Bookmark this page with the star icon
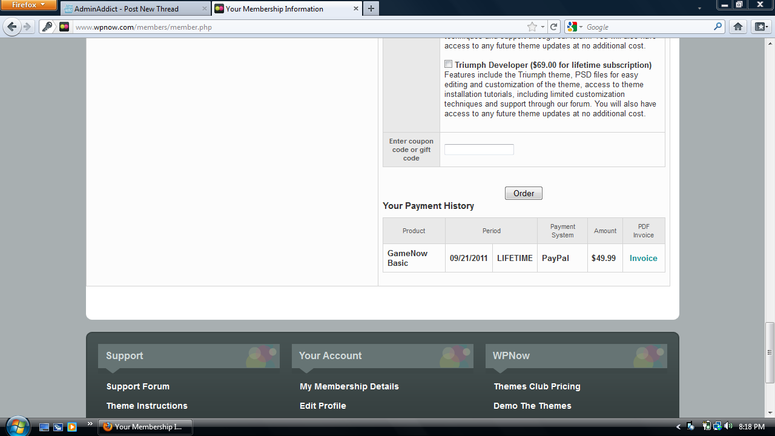Screen dimensions: 775x436 (x=532, y=27)
